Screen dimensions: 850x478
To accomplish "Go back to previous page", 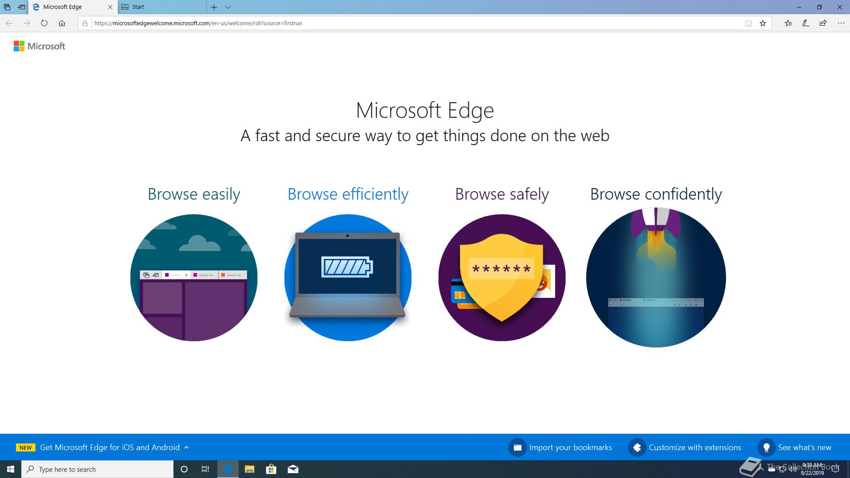I will tap(9, 23).
